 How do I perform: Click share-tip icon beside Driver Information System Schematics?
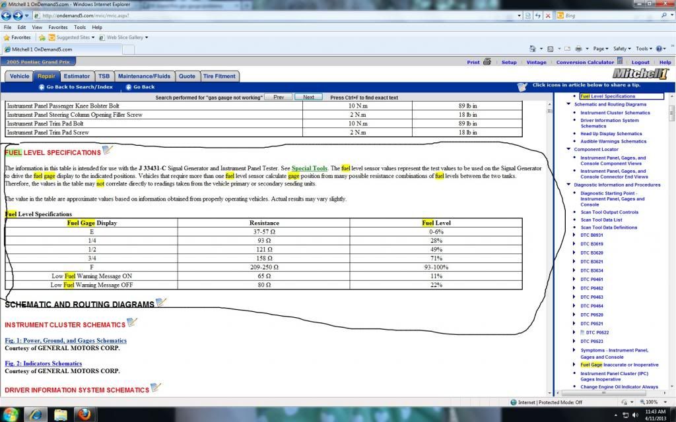(x=155, y=388)
